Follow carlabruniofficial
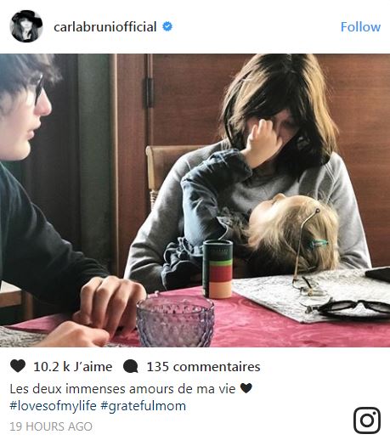 (360, 27)
